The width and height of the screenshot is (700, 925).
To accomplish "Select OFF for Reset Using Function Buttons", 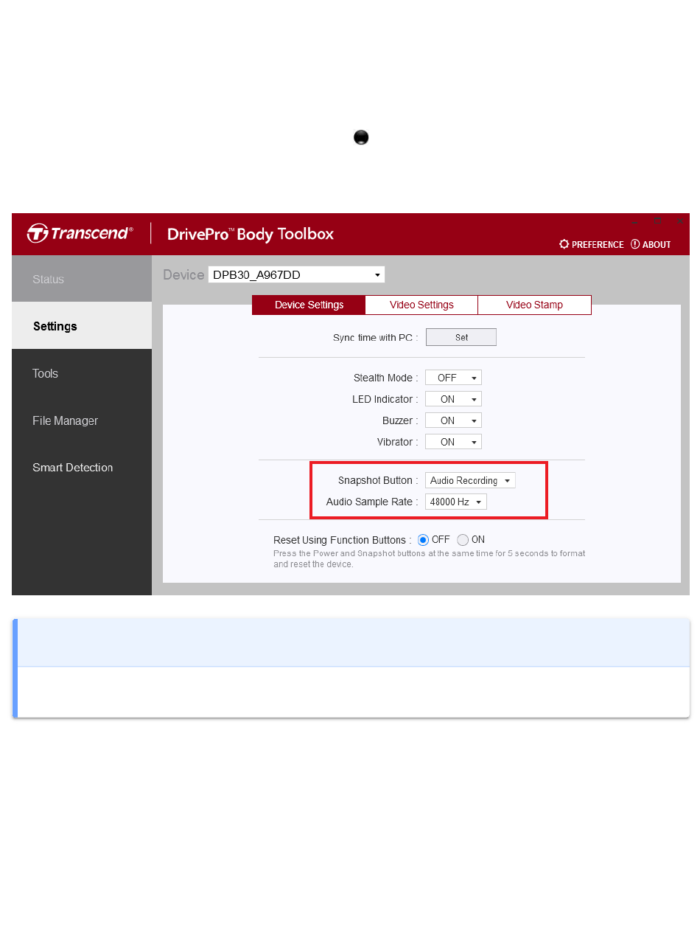I will click(423, 540).
